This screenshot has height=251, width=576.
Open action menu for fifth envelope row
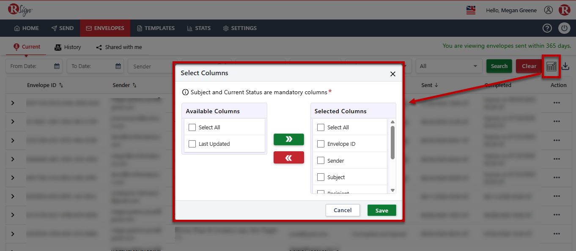click(557, 177)
